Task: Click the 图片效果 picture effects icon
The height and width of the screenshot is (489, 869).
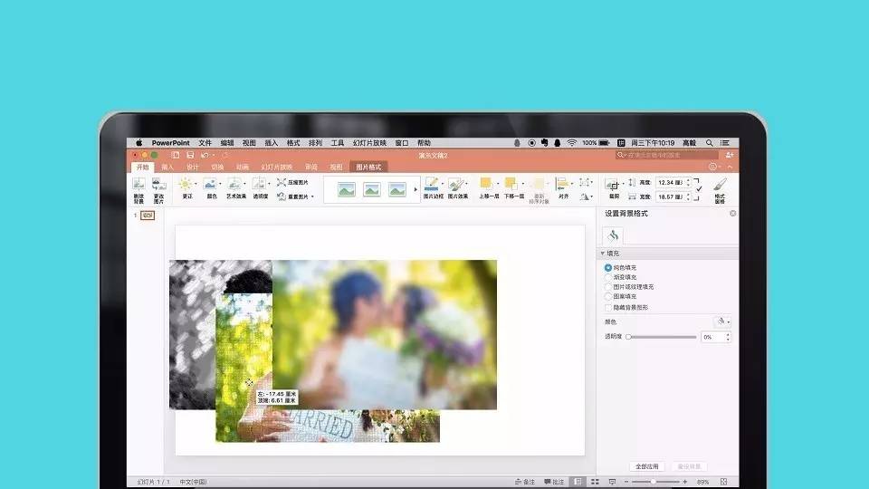Action: pyautogui.click(x=455, y=184)
